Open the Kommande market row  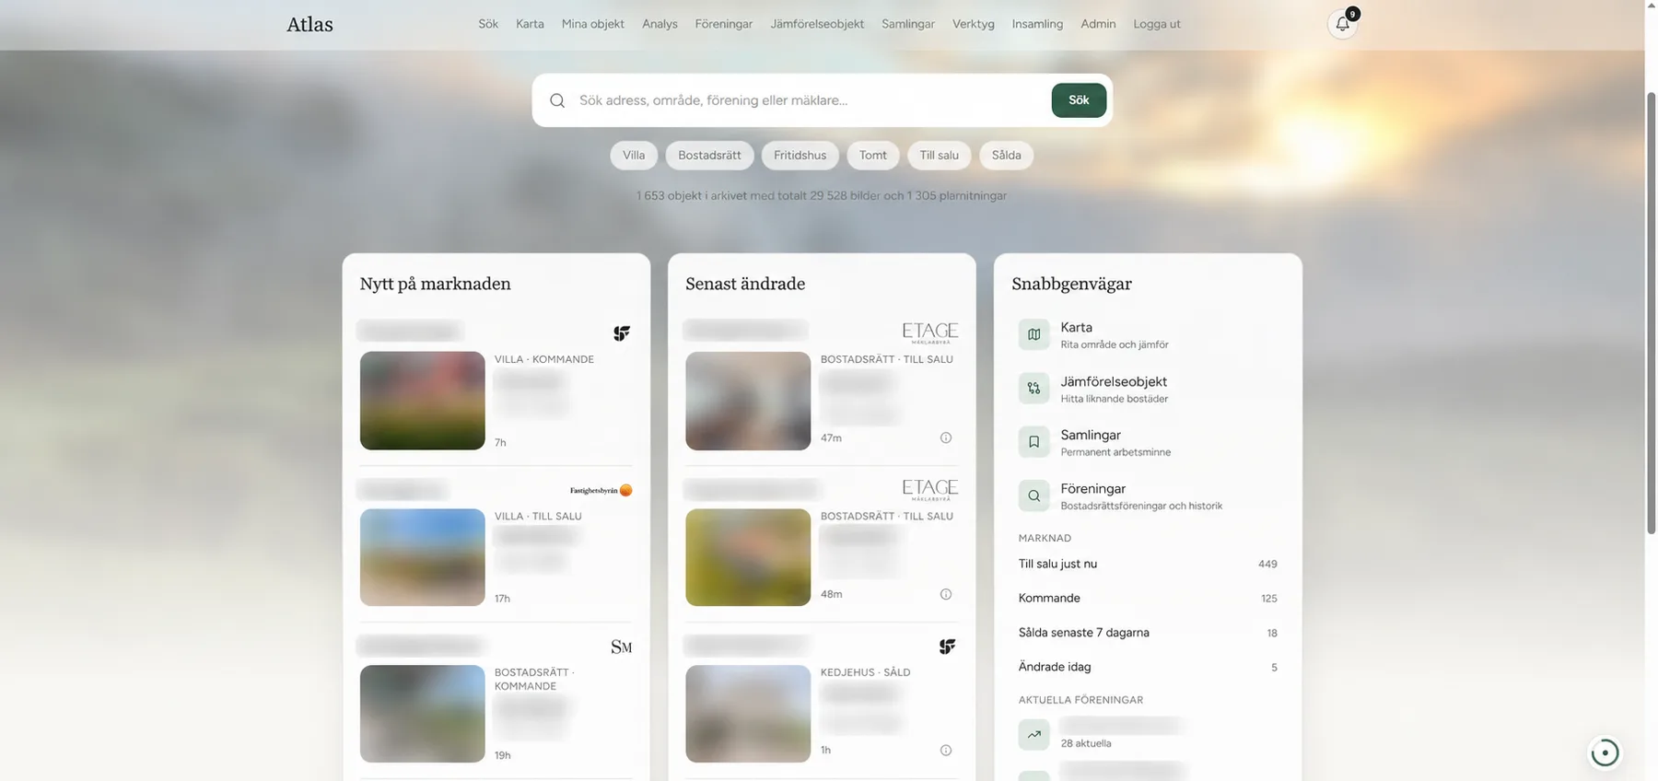tap(1148, 598)
